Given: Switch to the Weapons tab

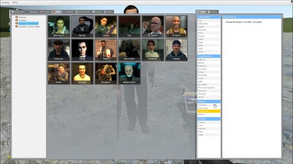Looking at the screenshot, I should pos(32,12).
